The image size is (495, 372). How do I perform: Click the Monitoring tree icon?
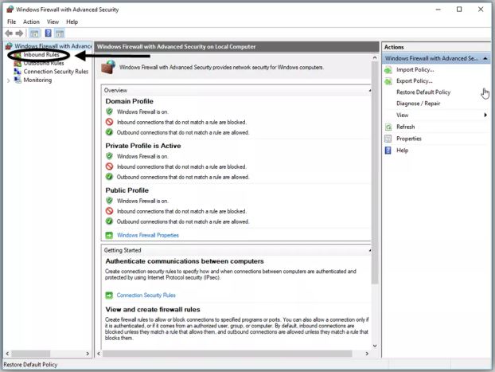pyautogui.click(x=18, y=80)
